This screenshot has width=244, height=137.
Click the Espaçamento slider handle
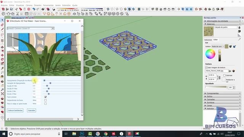(x=44, y=80)
